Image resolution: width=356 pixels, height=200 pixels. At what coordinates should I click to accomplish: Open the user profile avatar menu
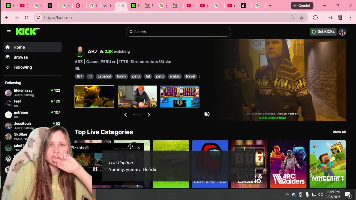point(342,32)
